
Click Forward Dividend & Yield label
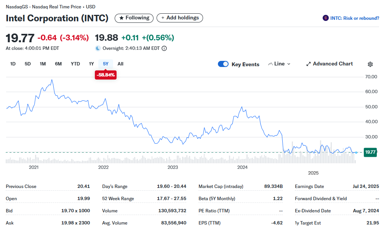click(x=321, y=199)
